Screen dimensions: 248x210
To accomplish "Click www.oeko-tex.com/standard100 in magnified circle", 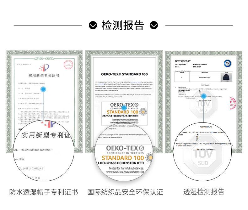I will click(x=125, y=172).
